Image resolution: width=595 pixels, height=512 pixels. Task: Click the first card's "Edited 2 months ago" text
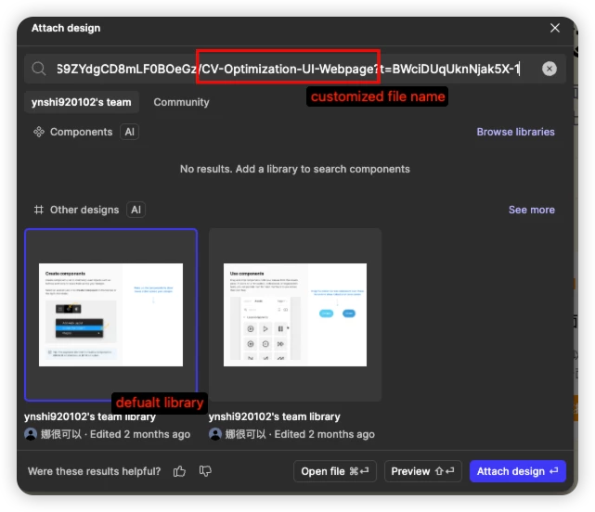(140, 434)
